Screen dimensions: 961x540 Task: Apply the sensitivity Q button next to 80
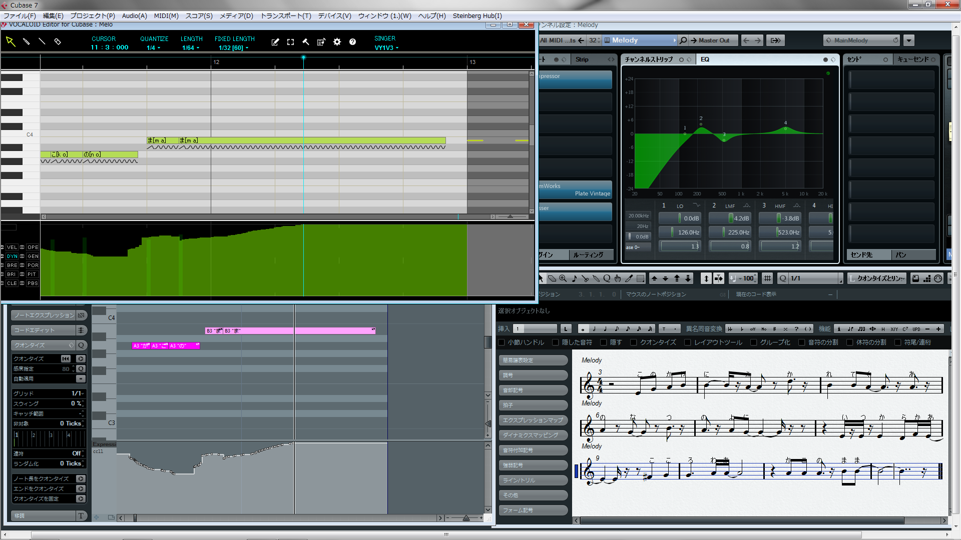(81, 368)
